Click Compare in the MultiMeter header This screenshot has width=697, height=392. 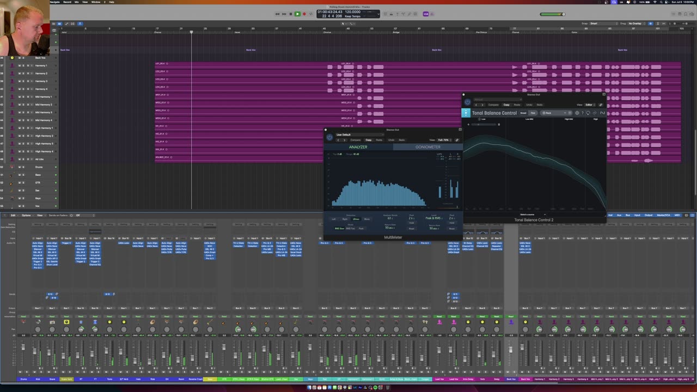[x=355, y=140]
